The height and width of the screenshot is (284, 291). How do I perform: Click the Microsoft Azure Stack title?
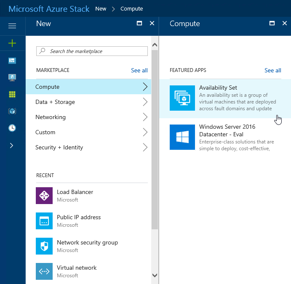49,9
